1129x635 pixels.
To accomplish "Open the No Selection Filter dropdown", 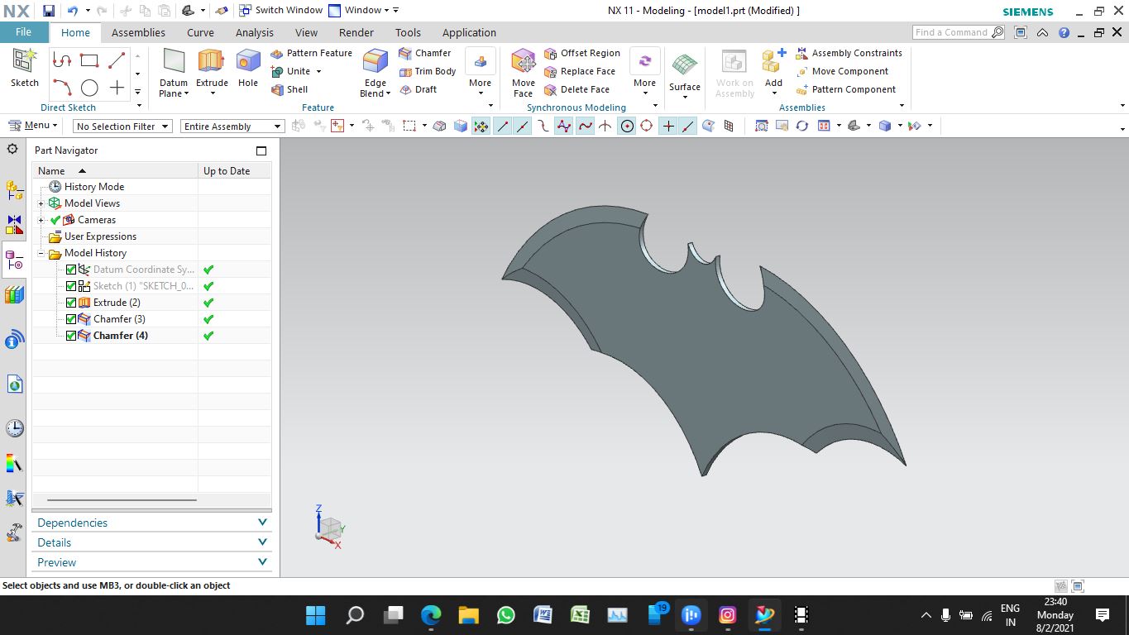I will click(x=122, y=127).
